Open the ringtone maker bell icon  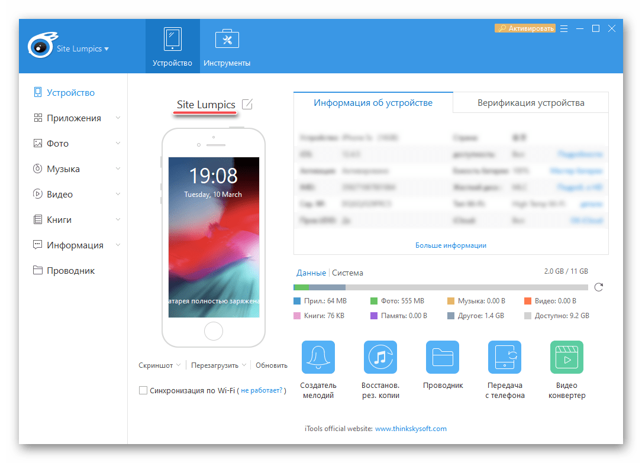coord(318,357)
